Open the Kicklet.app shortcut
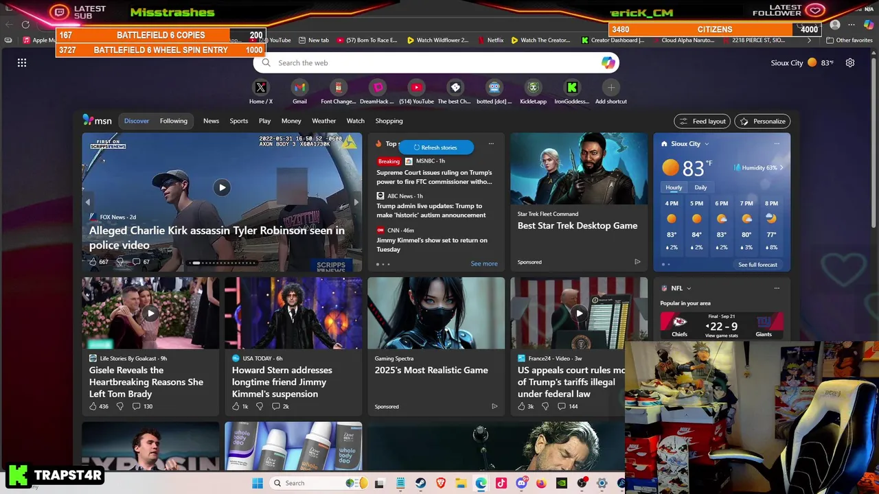The height and width of the screenshot is (494, 879). pos(533,88)
